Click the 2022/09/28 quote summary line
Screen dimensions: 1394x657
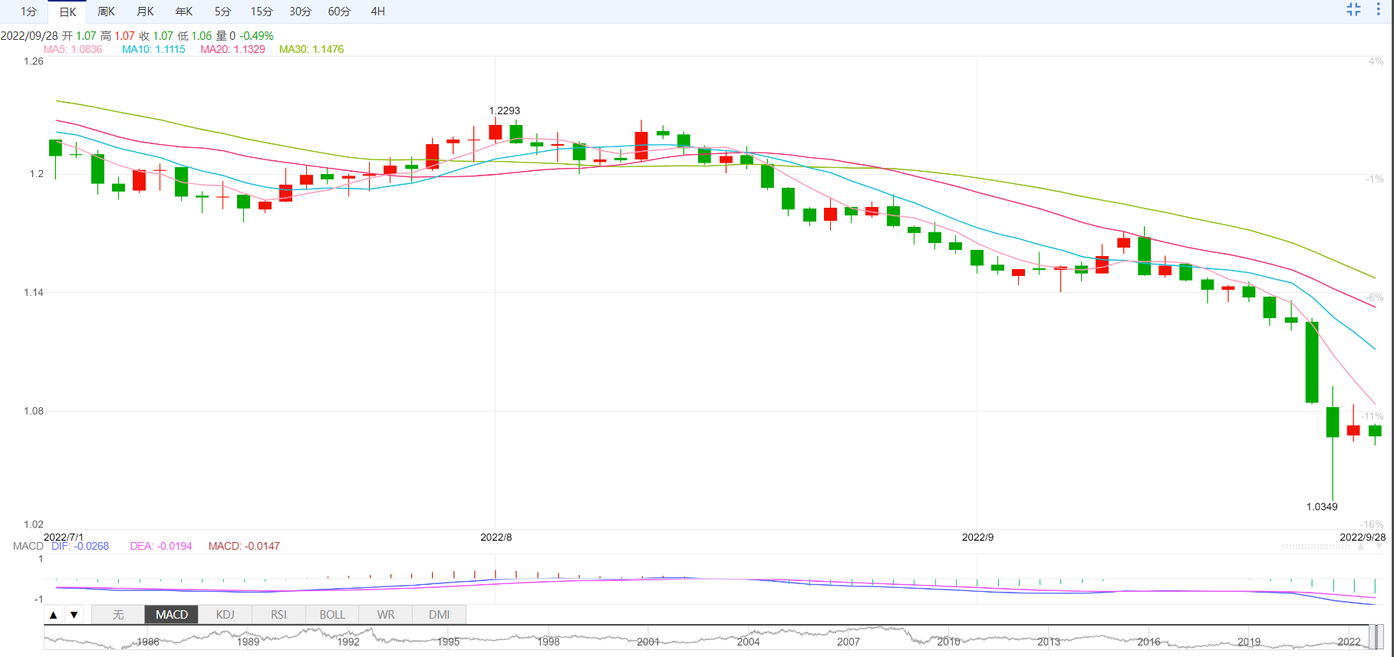coord(137,36)
